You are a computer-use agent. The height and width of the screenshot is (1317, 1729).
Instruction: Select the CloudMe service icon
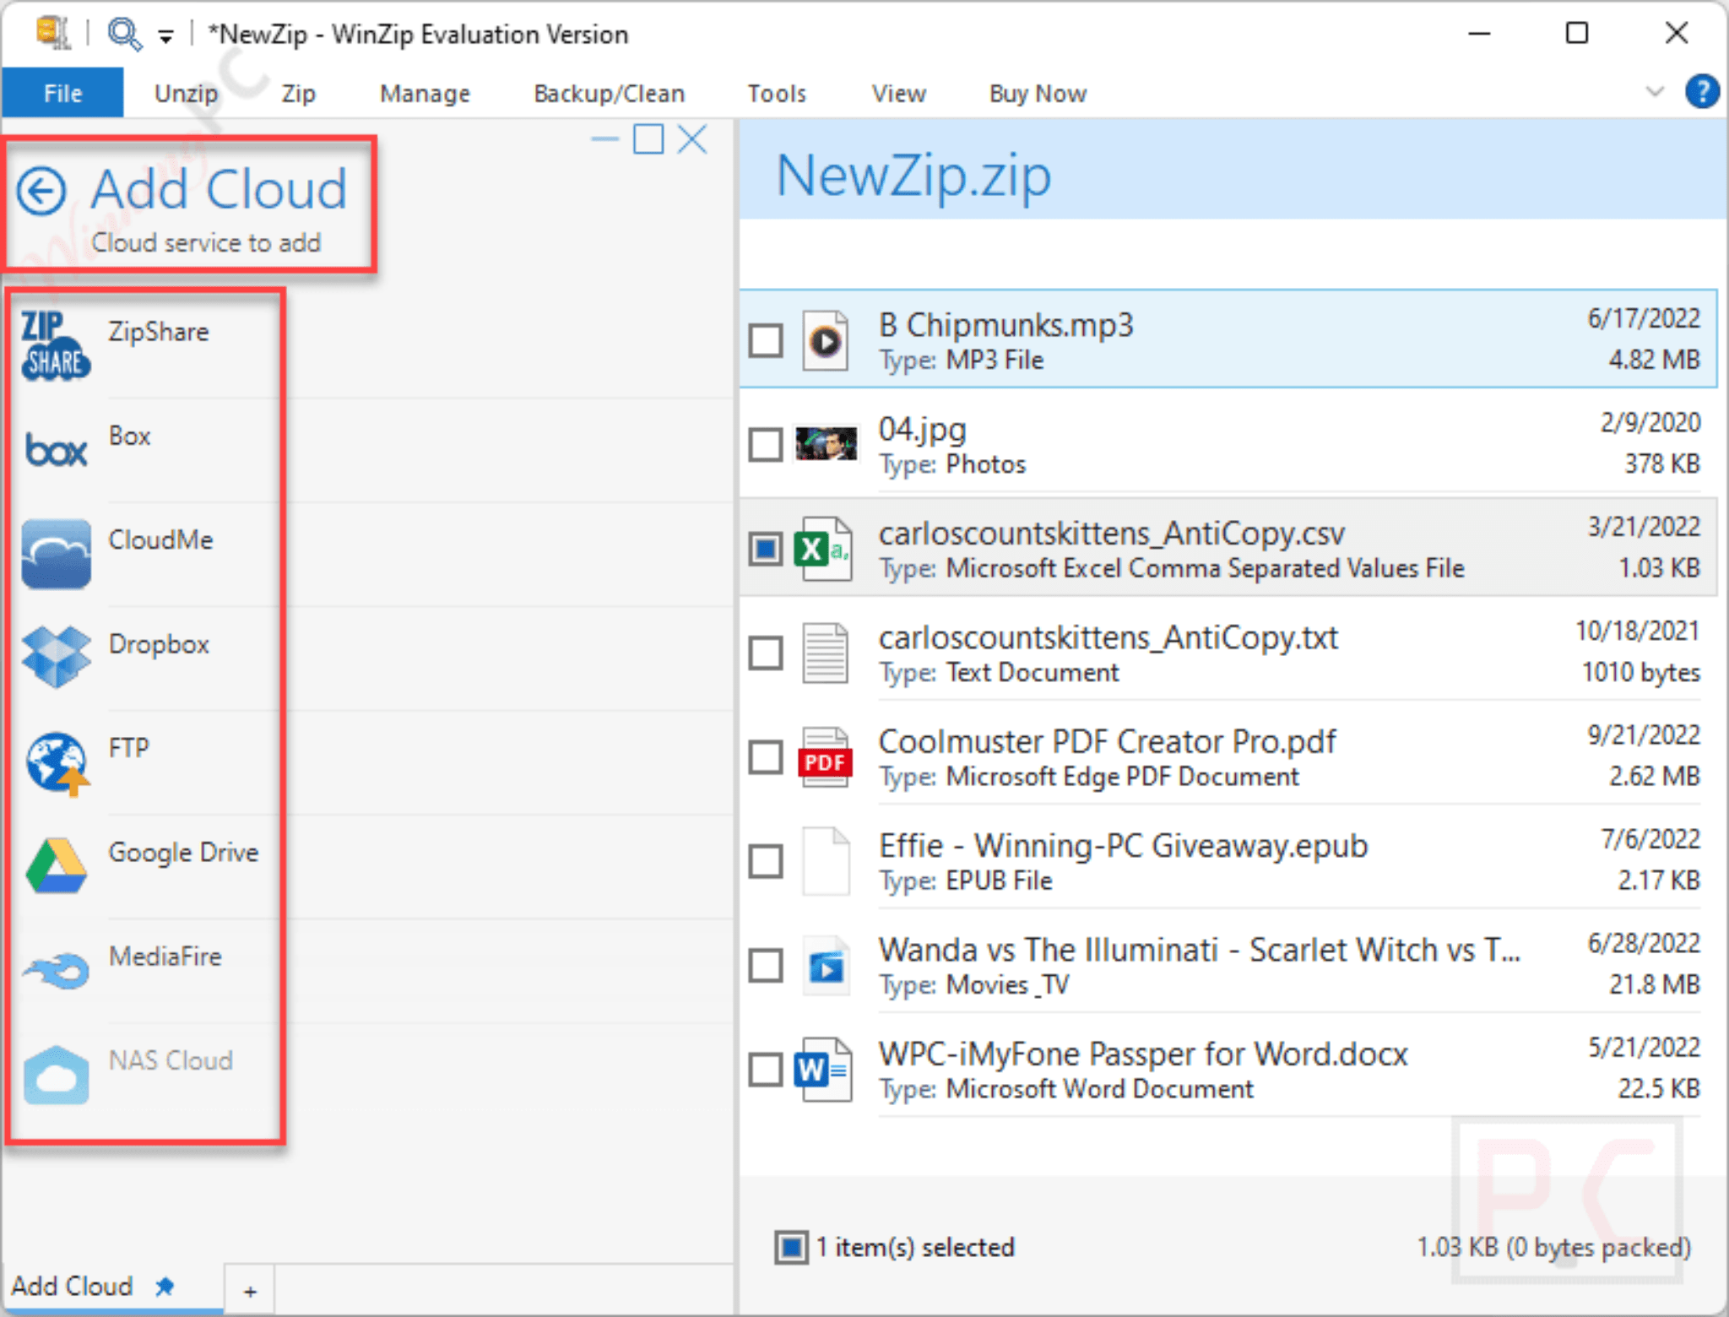pyautogui.click(x=56, y=554)
